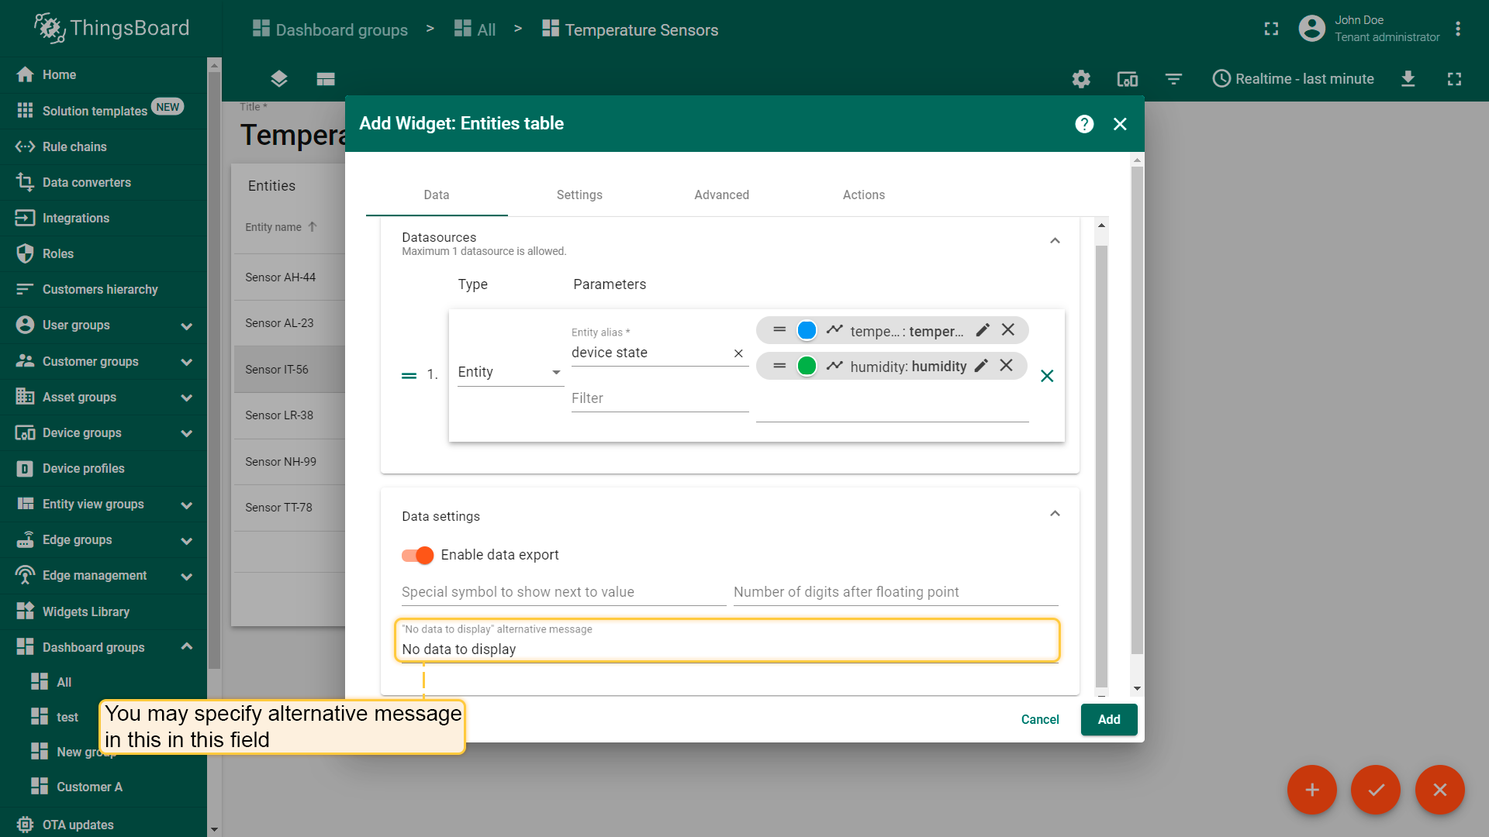Close the Add Widget dialog

1120,124
